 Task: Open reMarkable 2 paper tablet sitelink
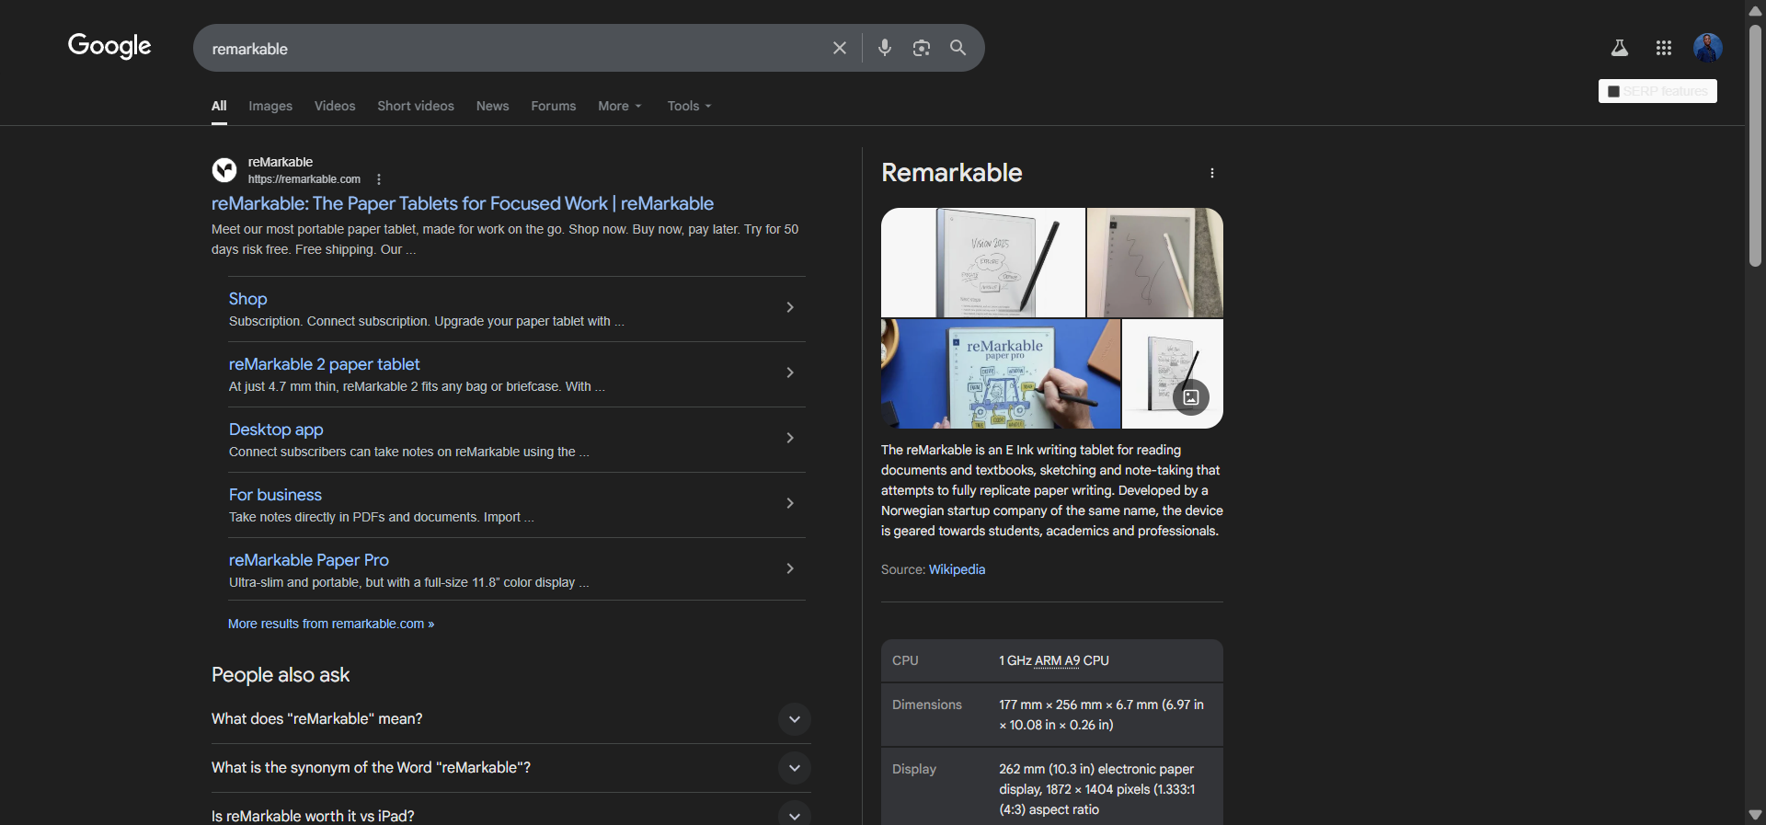tap(325, 364)
